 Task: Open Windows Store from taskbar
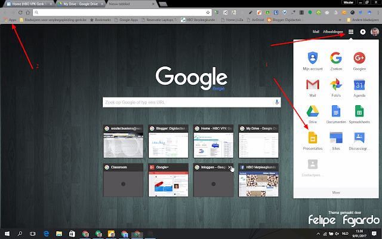[x=72, y=234]
